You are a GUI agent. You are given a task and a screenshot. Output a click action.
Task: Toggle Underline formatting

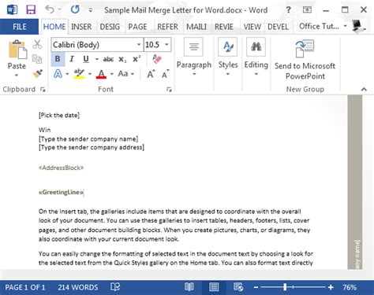(x=86, y=59)
